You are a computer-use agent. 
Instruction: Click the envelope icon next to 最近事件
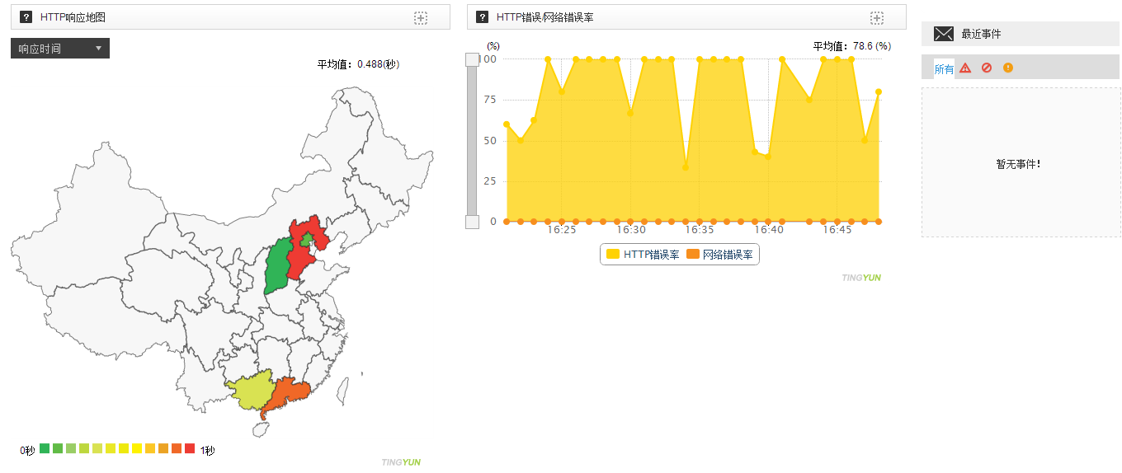(943, 34)
